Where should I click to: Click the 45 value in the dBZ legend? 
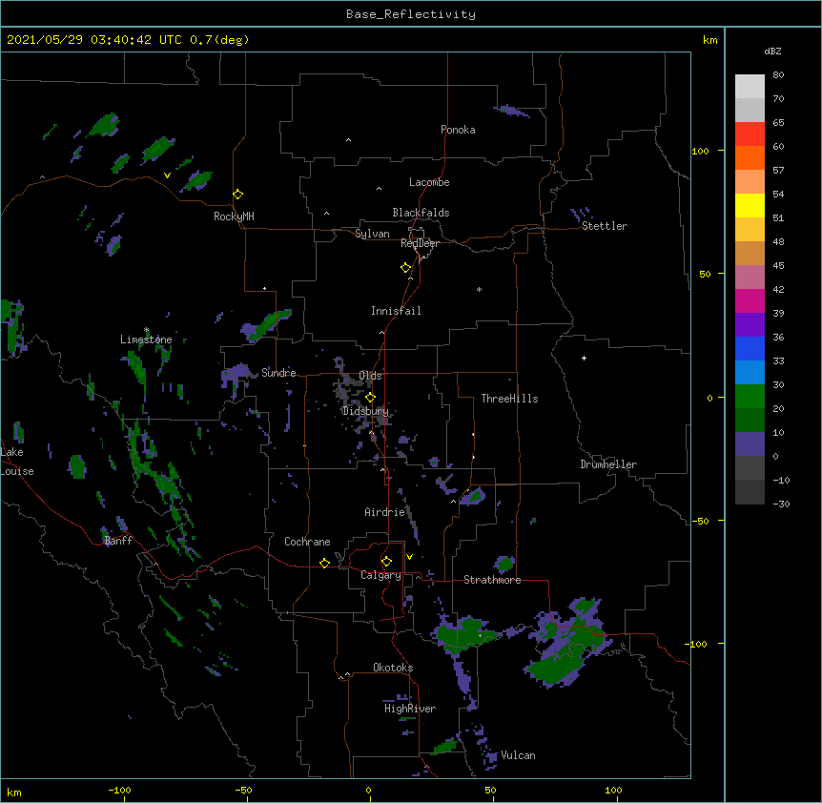point(778,266)
